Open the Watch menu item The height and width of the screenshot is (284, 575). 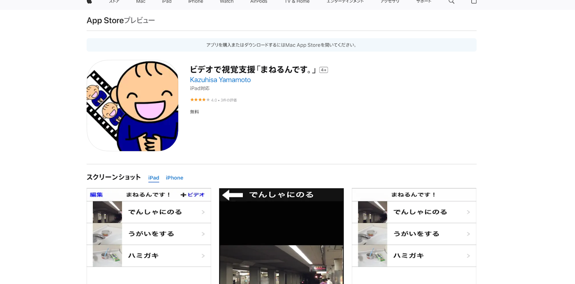pyautogui.click(x=227, y=1)
